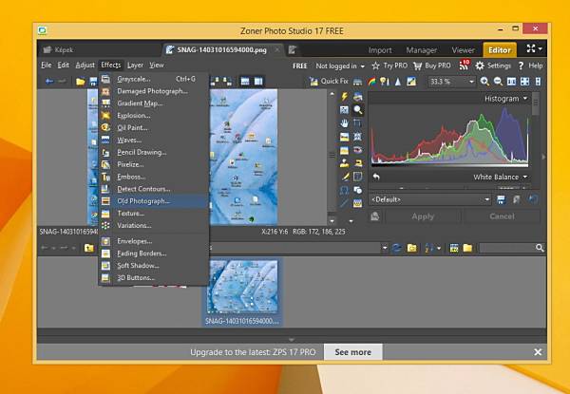Click the lightning bolt quick edit icon
This screenshot has height=394, width=570.
pyautogui.click(x=344, y=96)
